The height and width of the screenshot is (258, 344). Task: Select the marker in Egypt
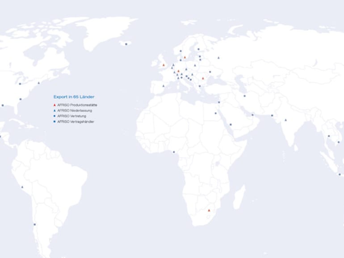pos(215,113)
